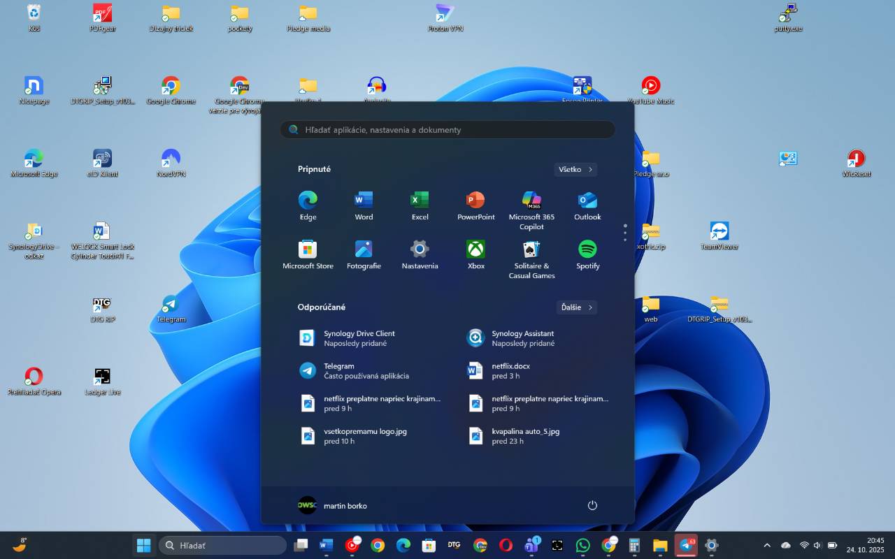Open martin borko user account menu

click(x=333, y=505)
